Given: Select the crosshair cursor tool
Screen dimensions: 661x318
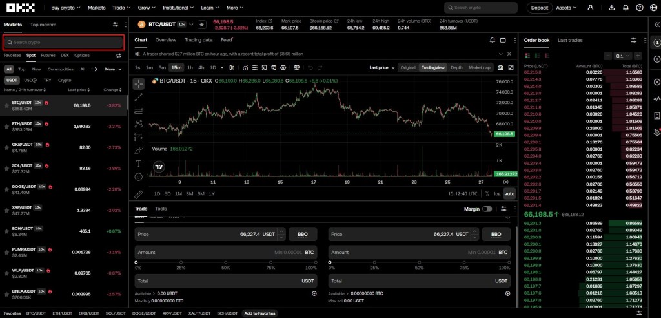Looking at the screenshot, I should (x=139, y=83).
